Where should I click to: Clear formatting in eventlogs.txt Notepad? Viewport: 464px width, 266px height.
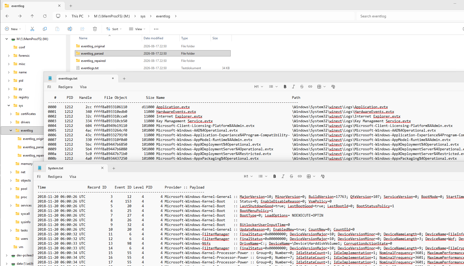[x=333, y=87]
